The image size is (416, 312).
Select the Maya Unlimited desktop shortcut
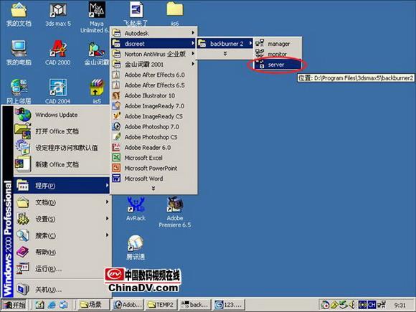coord(97,17)
